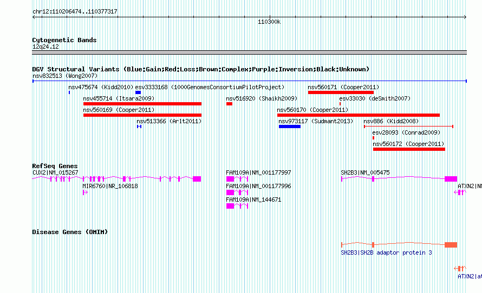Image resolution: width=482 pixels, height=293 pixels.
Task: Click the DGV Structural Variants track title
Action: click(201, 69)
